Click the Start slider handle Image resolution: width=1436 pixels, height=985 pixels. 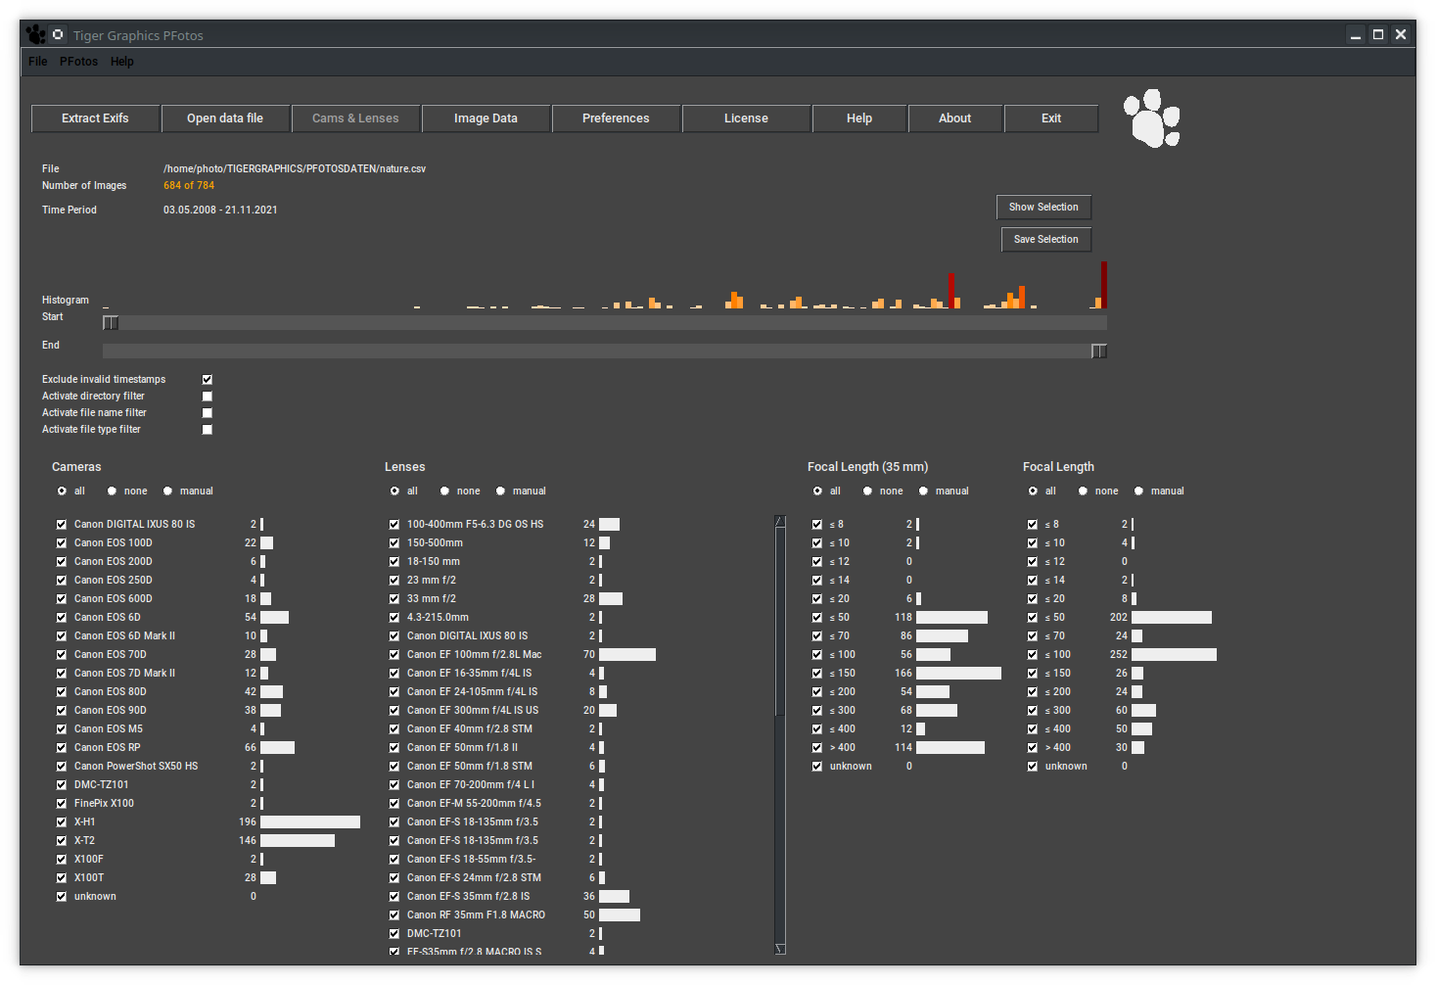click(x=111, y=323)
